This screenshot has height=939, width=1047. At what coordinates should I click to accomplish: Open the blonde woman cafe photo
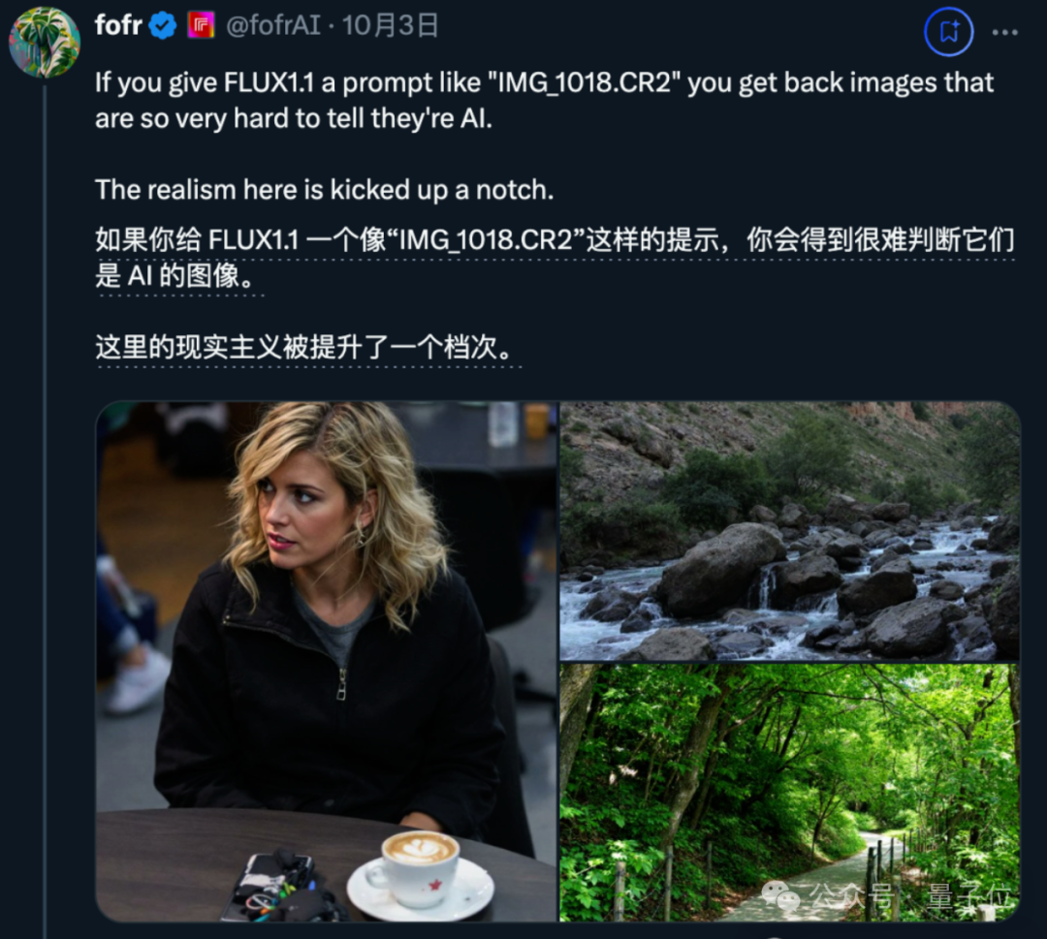point(327,662)
